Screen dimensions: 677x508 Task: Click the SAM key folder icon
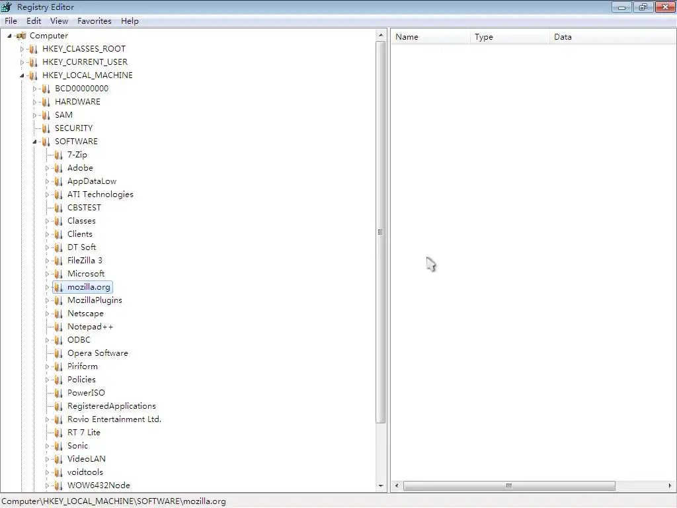click(46, 115)
